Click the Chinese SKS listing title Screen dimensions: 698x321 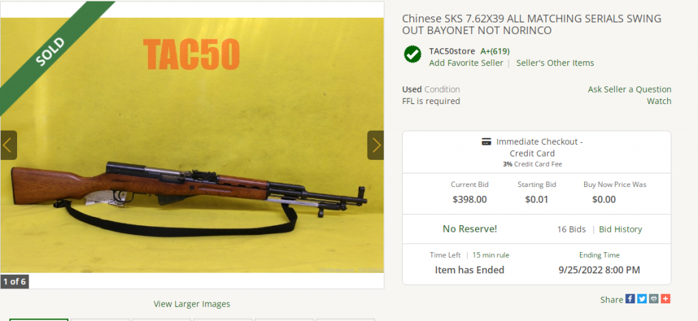532,24
